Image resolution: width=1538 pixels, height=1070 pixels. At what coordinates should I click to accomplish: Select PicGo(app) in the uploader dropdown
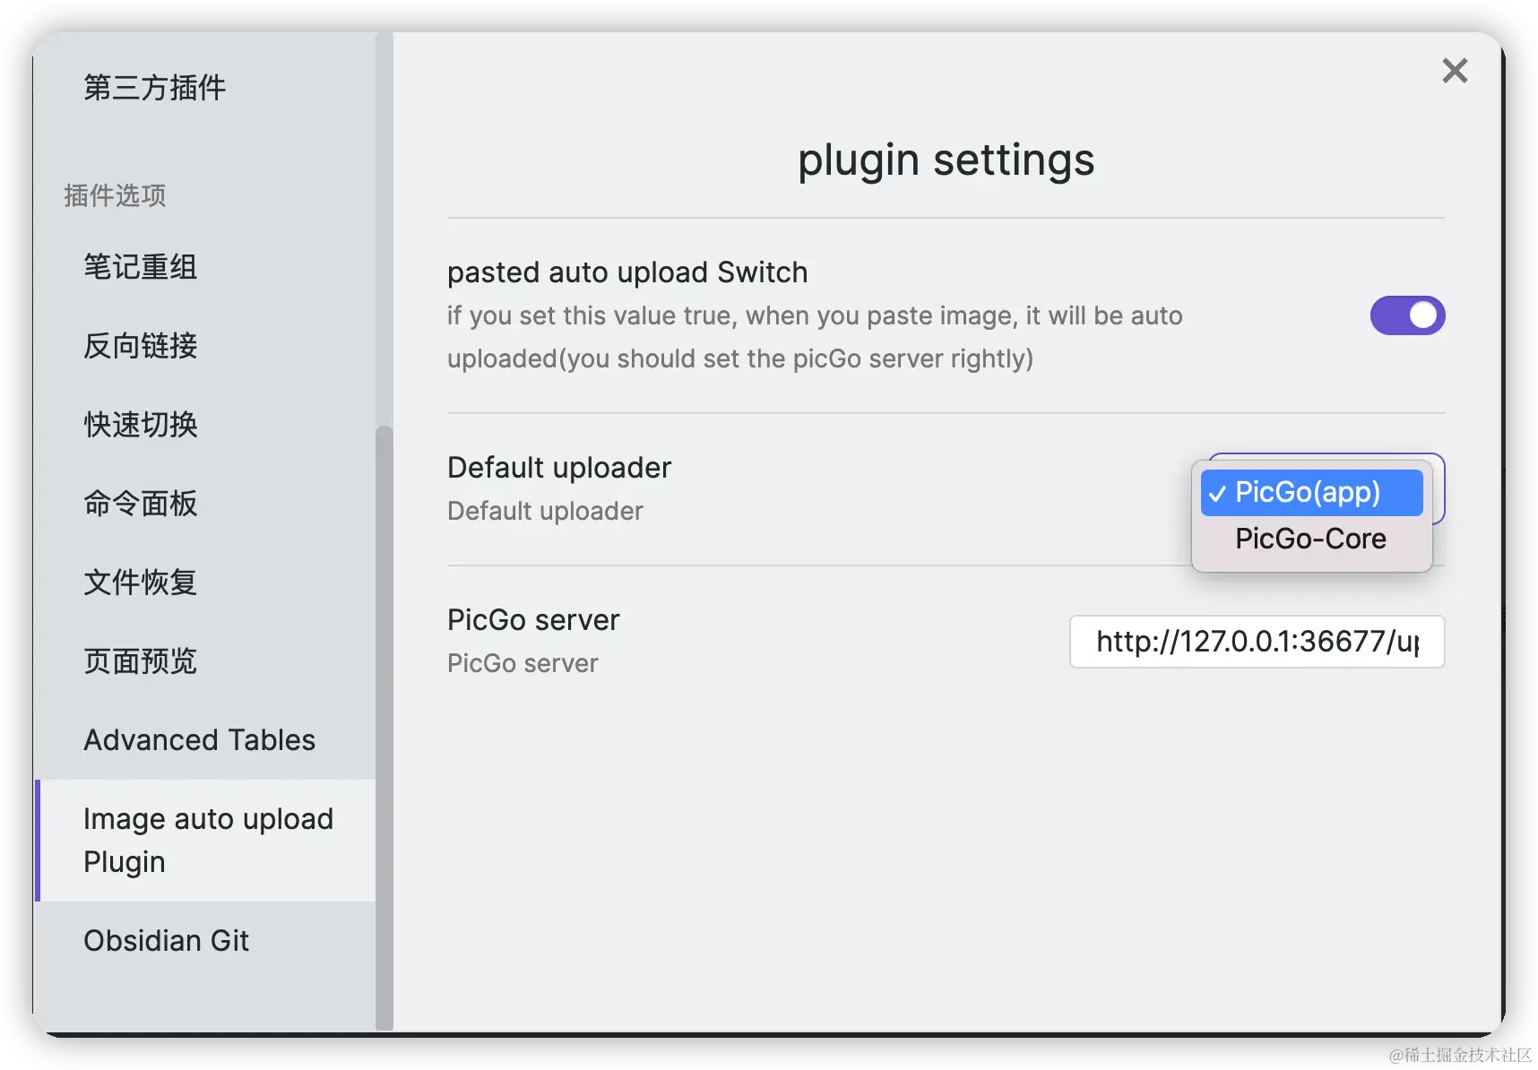tap(1311, 492)
